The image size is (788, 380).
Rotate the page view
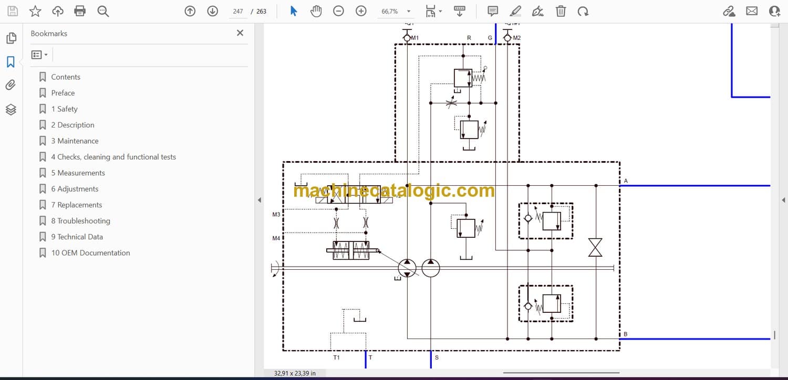(583, 11)
